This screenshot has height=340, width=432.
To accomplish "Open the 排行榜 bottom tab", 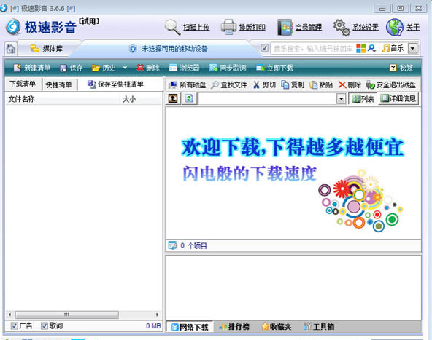I will (234, 327).
